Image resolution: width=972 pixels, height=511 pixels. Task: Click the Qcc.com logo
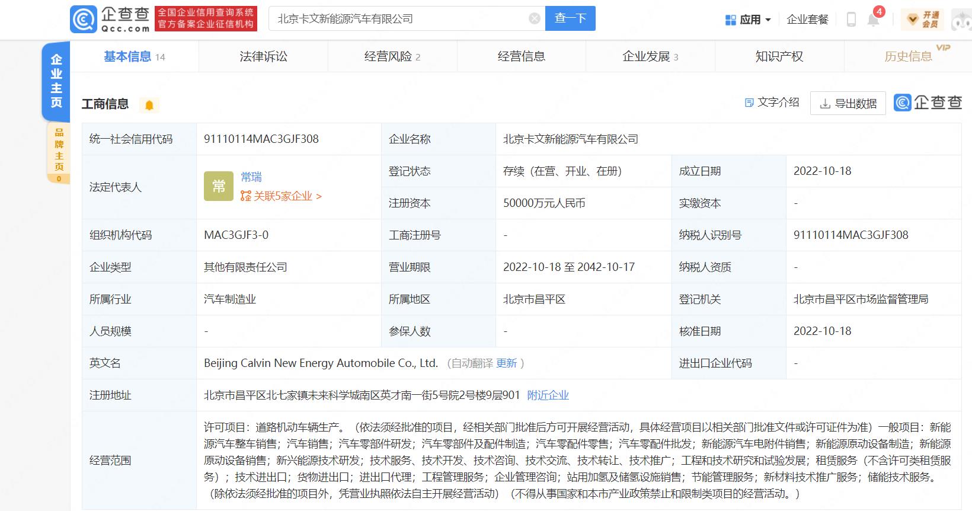tap(110, 19)
